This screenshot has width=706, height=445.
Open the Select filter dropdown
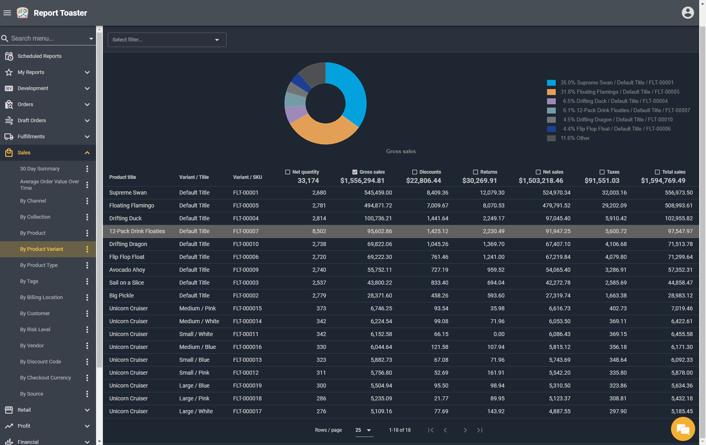(x=167, y=40)
